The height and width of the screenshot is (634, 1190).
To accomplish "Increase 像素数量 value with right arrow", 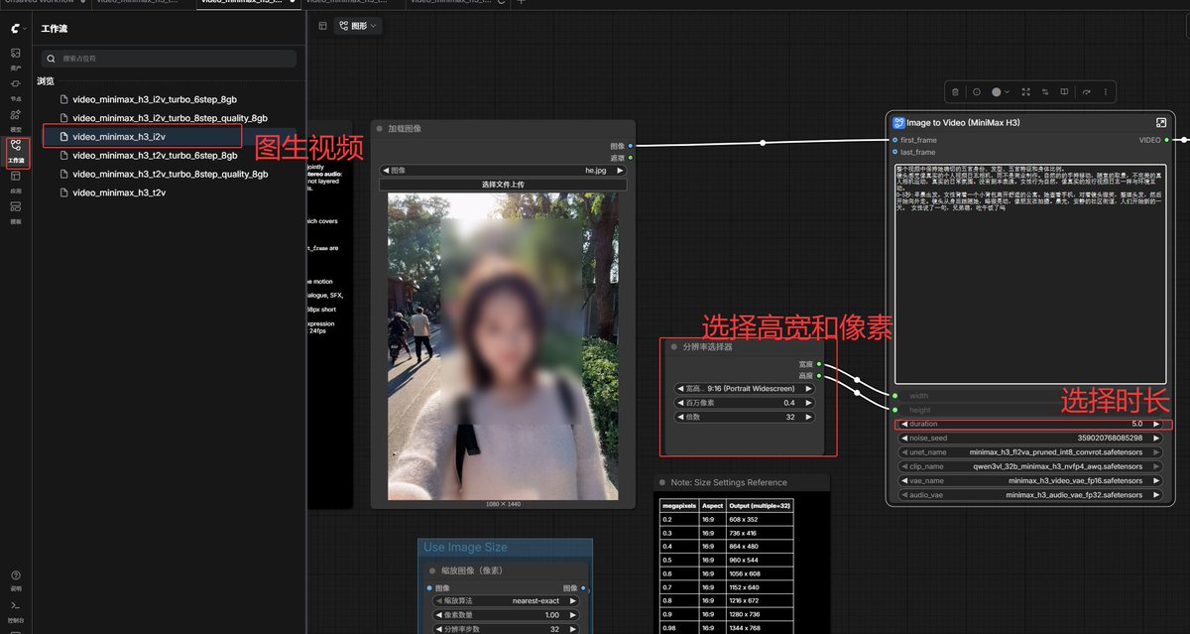I will coord(572,615).
